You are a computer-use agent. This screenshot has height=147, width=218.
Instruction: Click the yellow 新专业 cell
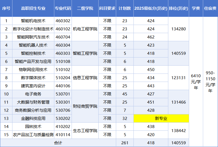[x=161, y=118]
